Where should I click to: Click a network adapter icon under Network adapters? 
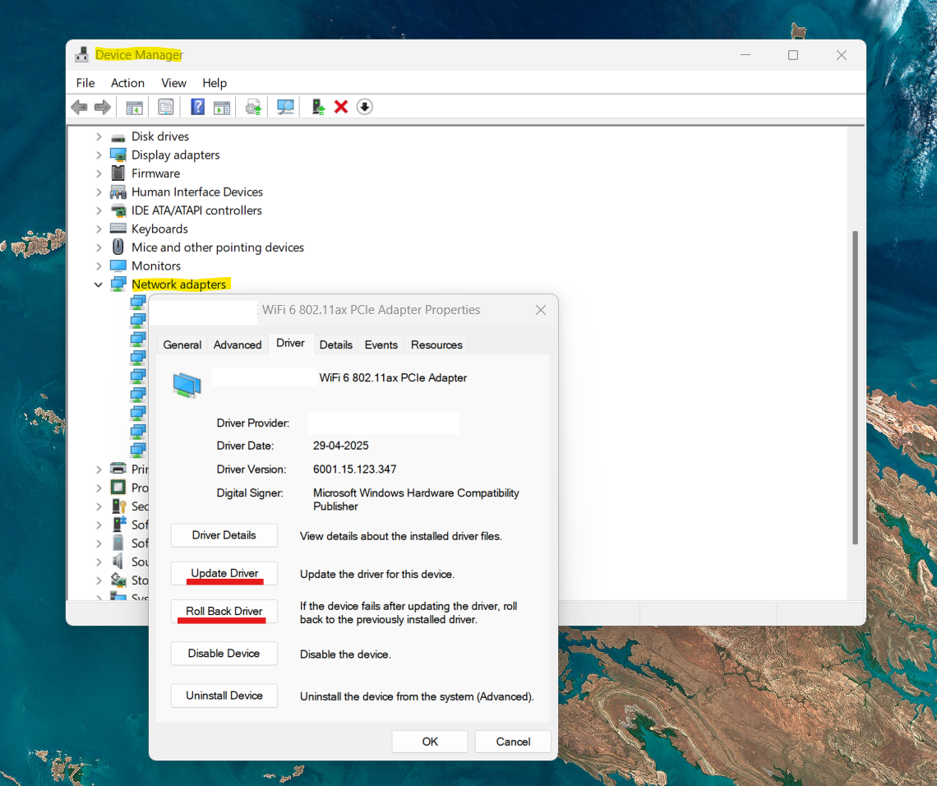tap(137, 321)
